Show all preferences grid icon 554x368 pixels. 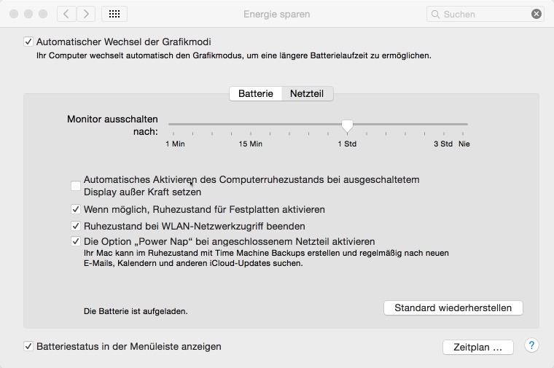[114, 14]
